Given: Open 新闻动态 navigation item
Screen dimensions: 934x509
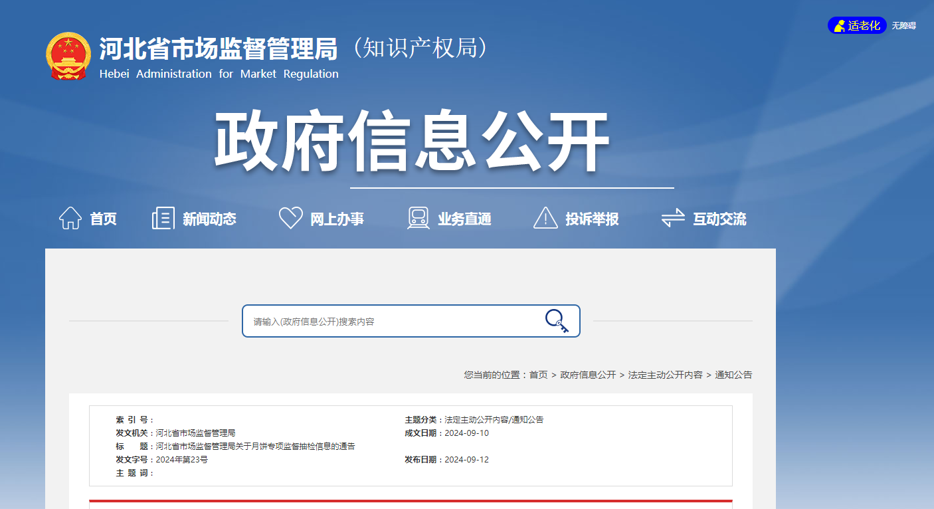Looking at the screenshot, I should (x=210, y=219).
